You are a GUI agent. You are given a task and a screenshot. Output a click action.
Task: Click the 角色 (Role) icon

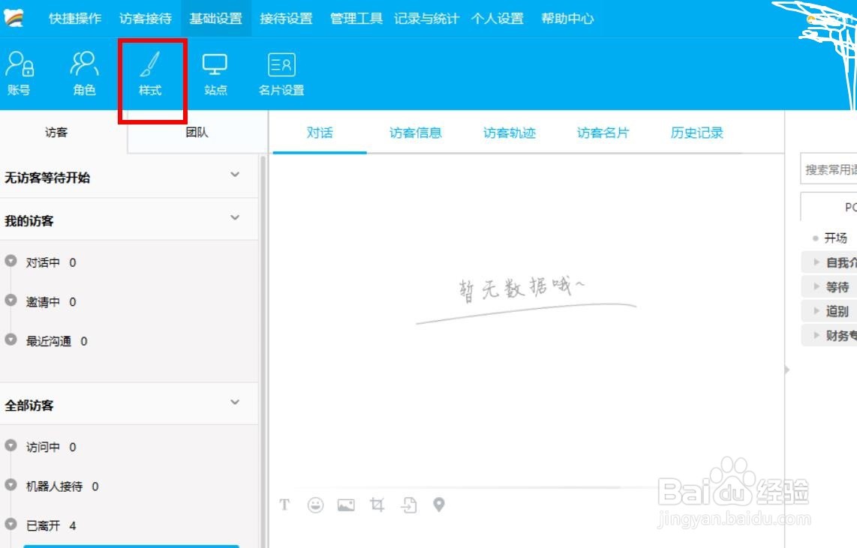point(83,73)
